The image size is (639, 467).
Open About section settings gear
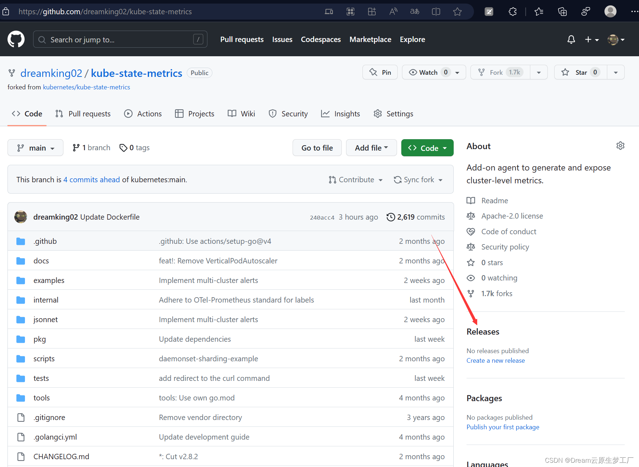(620, 146)
